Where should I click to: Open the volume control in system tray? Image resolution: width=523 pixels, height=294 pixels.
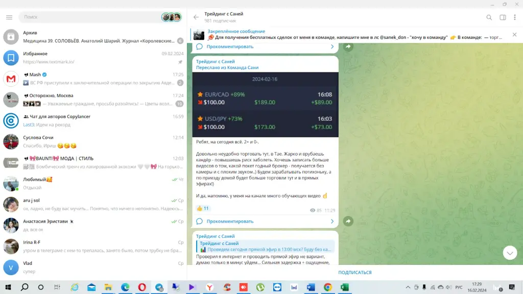pos(448,287)
